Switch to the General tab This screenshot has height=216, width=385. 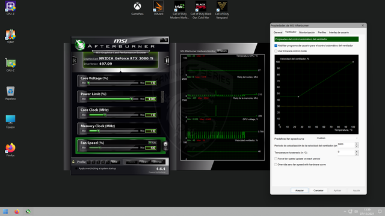[278, 32]
